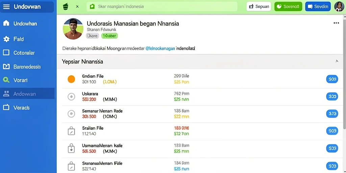The image size is (346, 173).
Task: Collapse the Yepsiar Nnanssa section
Action: click(337, 61)
